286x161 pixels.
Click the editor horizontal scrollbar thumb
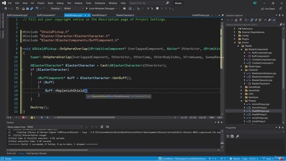(86, 117)
